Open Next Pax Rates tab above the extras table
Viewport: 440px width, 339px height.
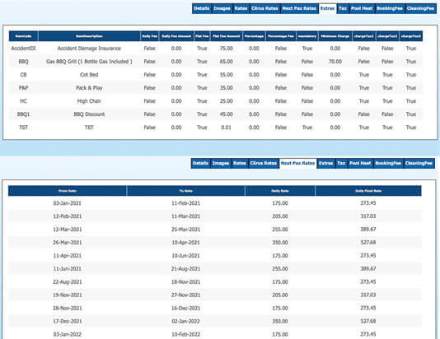[x=299, y=8]
